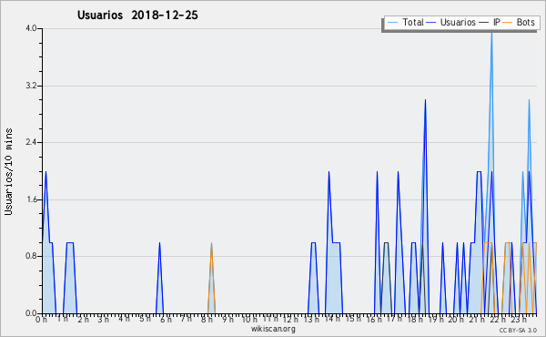546x337 pixels.
Task: Click the 6 h label on the x-axis
Action: click(x=166, y=320)
